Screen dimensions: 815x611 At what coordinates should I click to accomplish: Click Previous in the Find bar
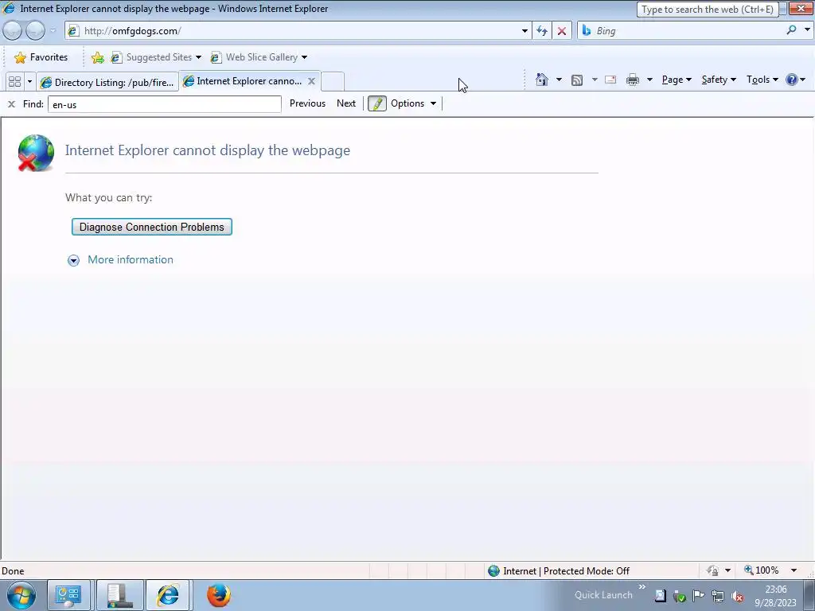click(307, 103)
